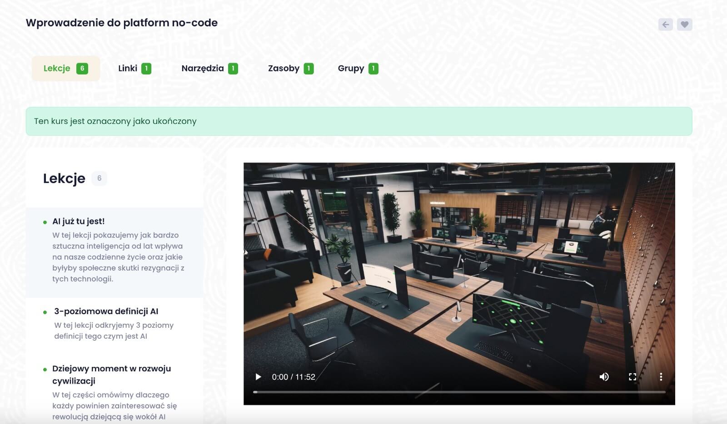The image size is (727, 424).
Task: Click the 6 count badge beside Lekcje heading
Action: 100,178
